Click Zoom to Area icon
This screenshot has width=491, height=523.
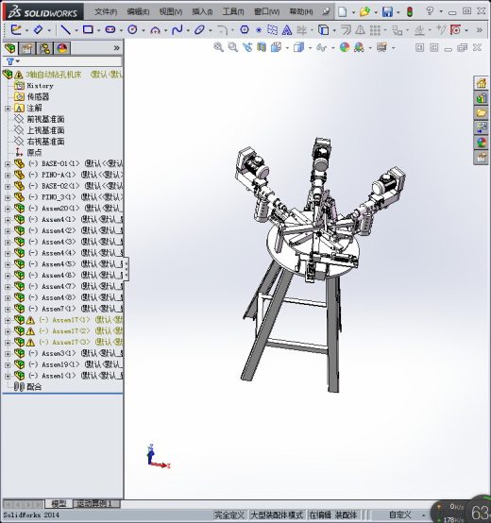coord(233,47)
